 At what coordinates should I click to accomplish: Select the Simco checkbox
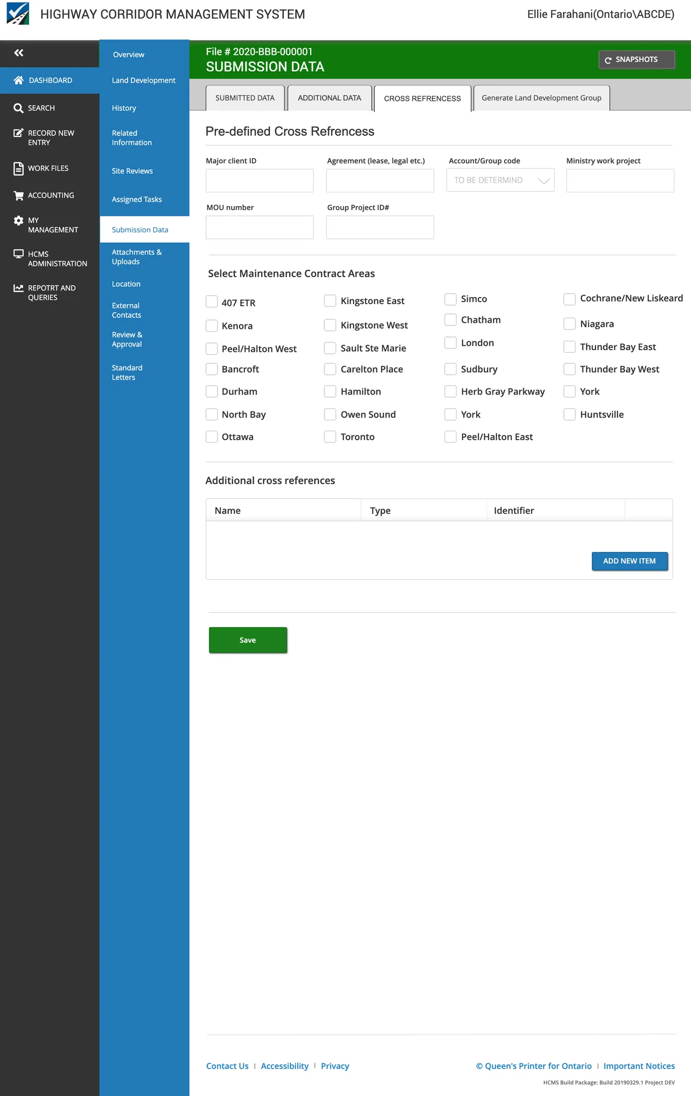pyautogui.click(x=450, y=299)
